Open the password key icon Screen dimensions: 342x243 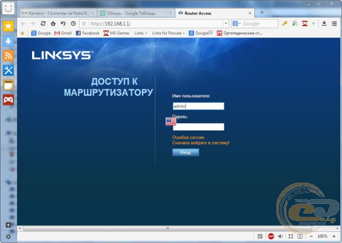click(x=285, y=24)
